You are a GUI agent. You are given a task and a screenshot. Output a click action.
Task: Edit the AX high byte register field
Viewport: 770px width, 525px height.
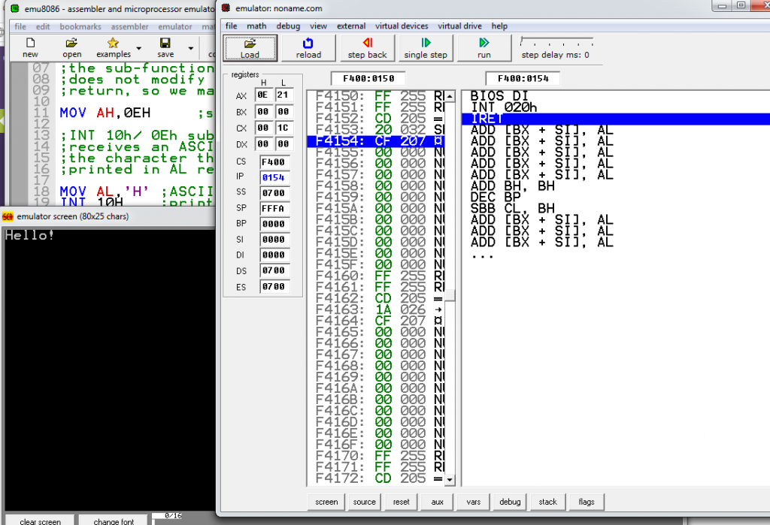(263, 95)
